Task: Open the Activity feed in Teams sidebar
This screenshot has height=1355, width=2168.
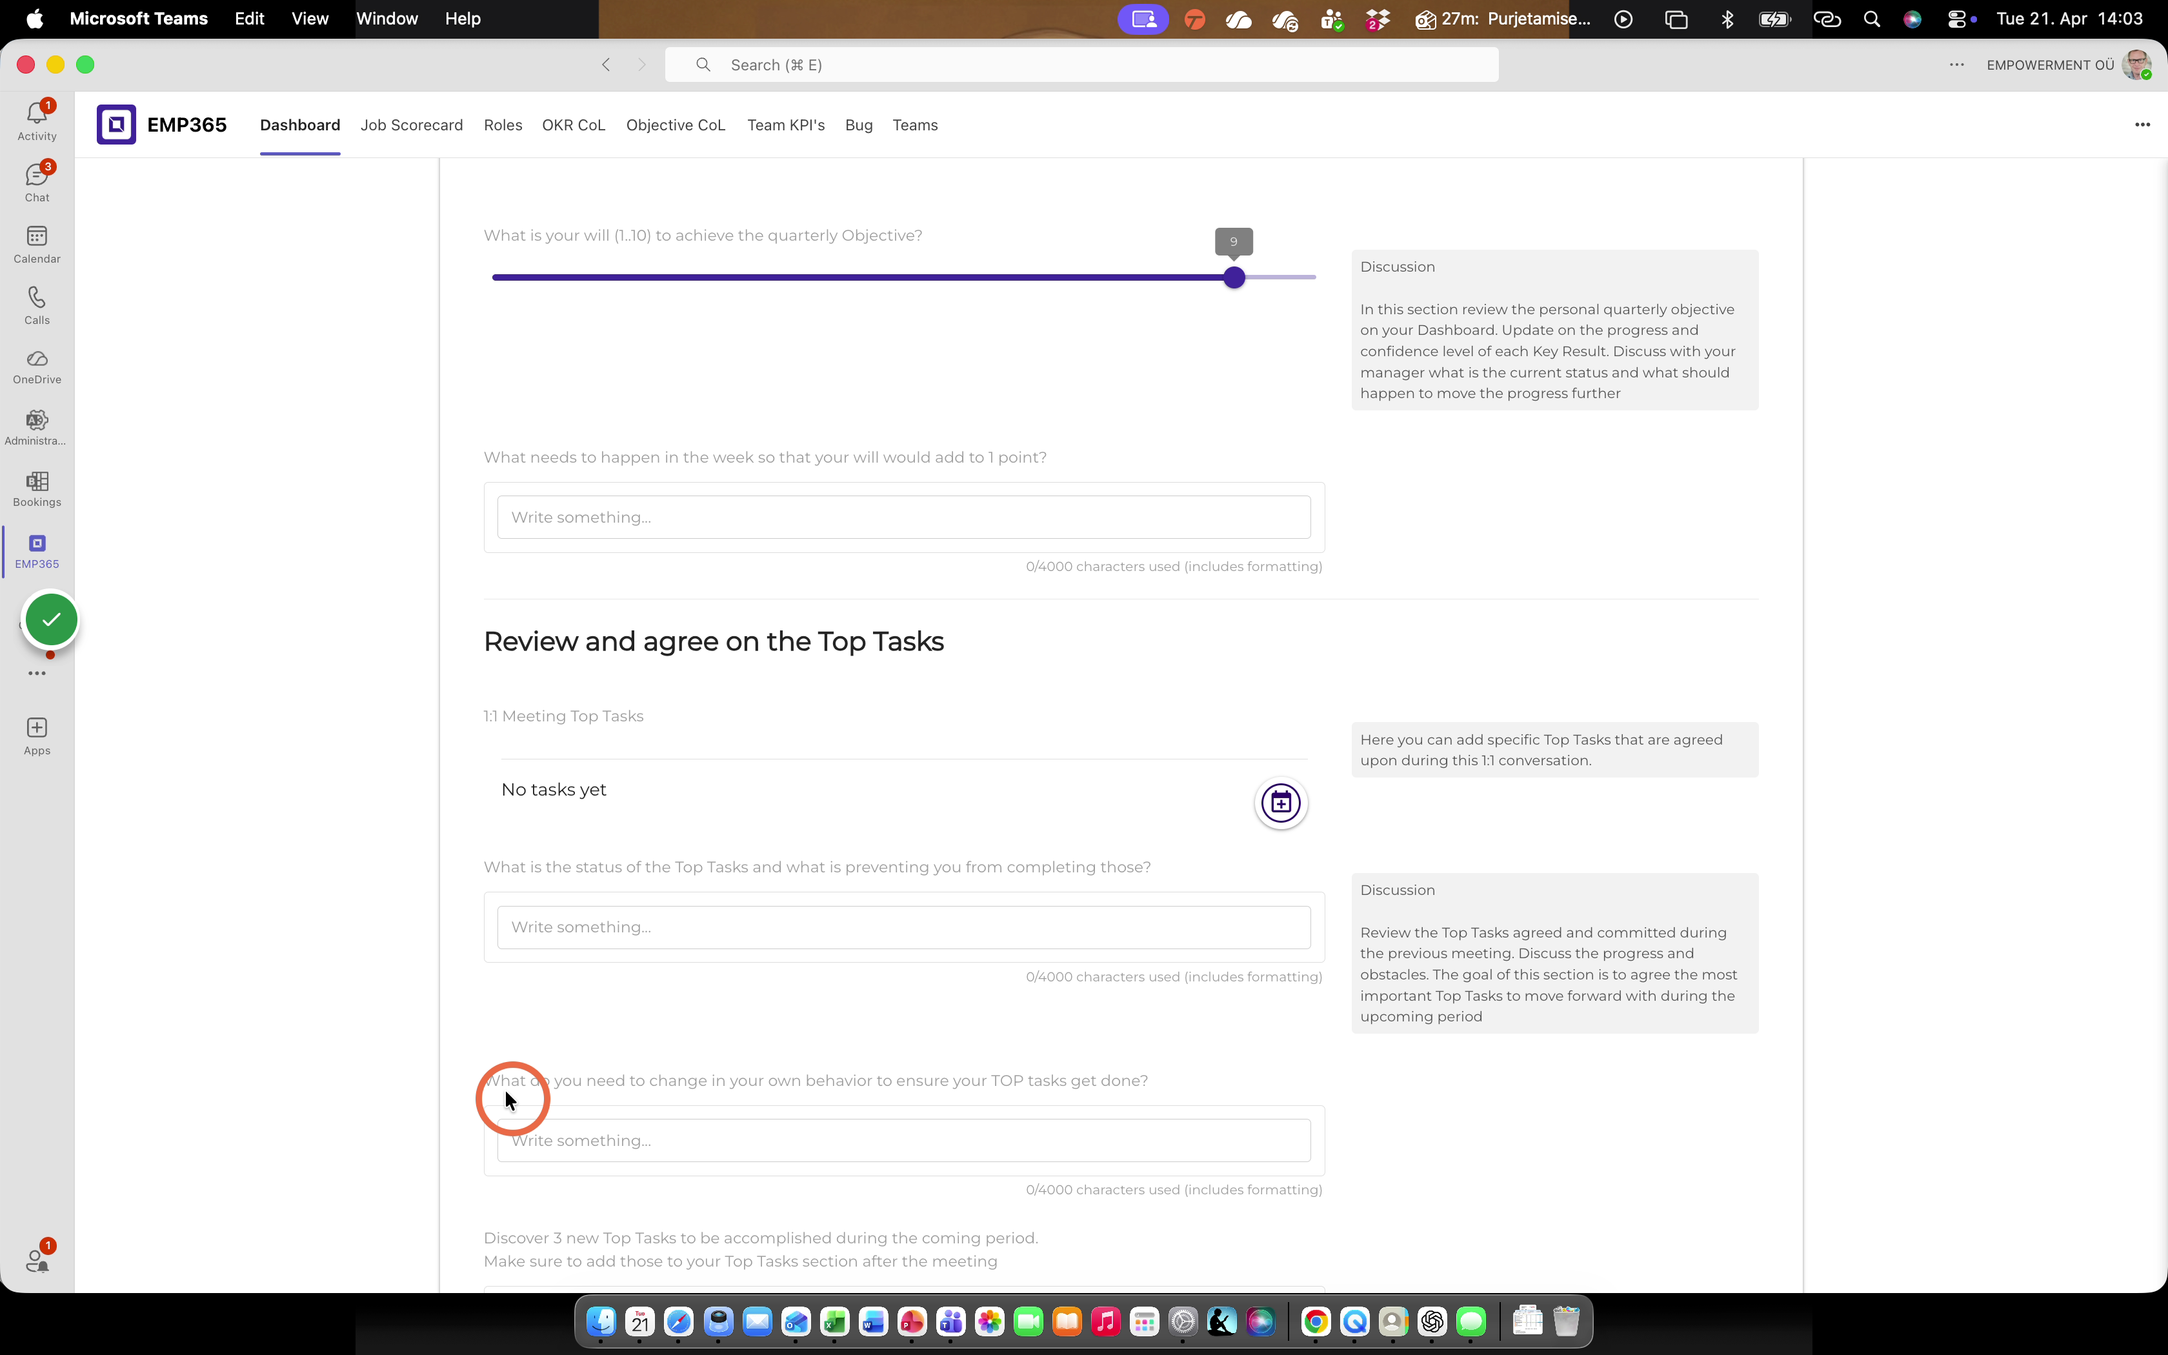Action: (x=37, y=121)
